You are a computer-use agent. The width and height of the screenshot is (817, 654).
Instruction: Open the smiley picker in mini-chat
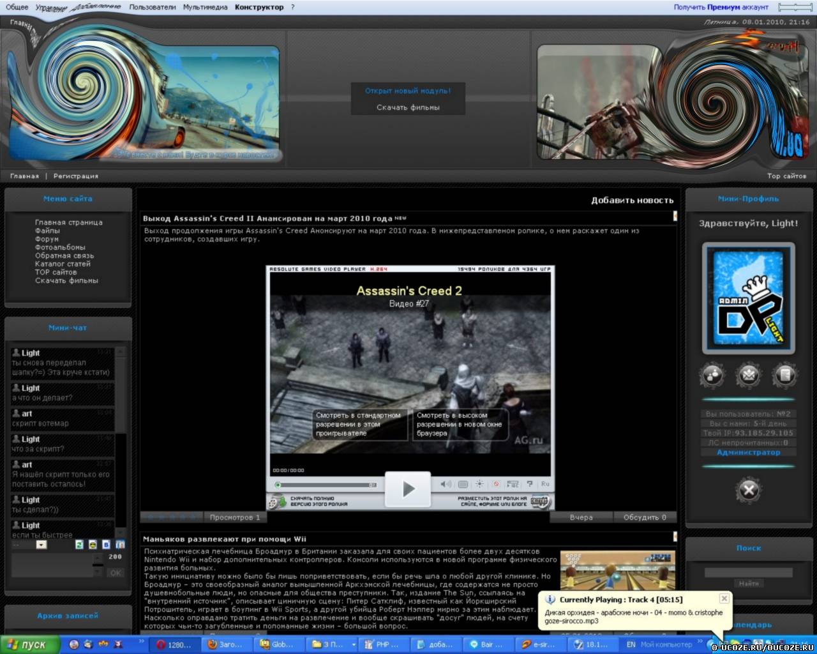pyautogui.click(x=93, y=545)
